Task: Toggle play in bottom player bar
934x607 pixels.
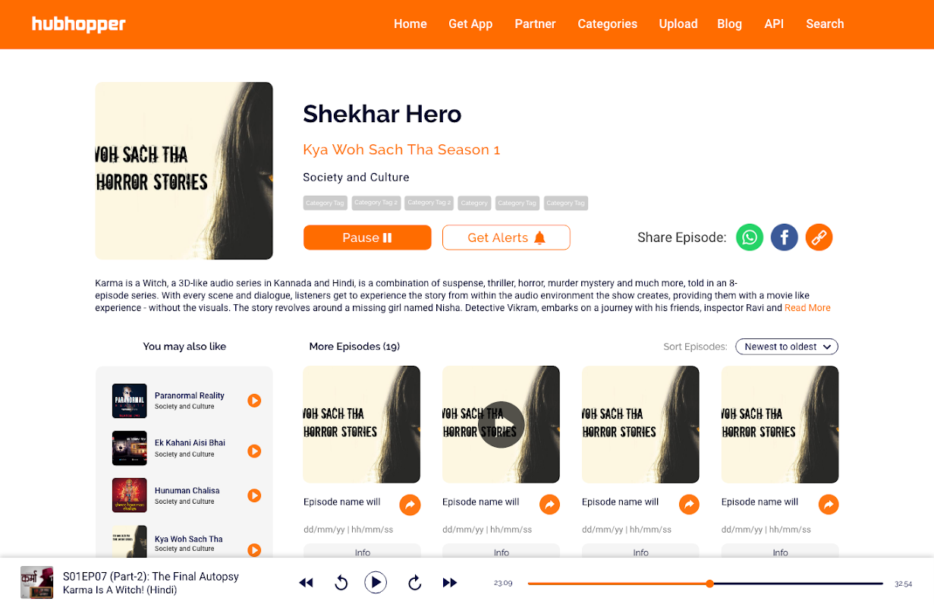Action: pos(376,583)
